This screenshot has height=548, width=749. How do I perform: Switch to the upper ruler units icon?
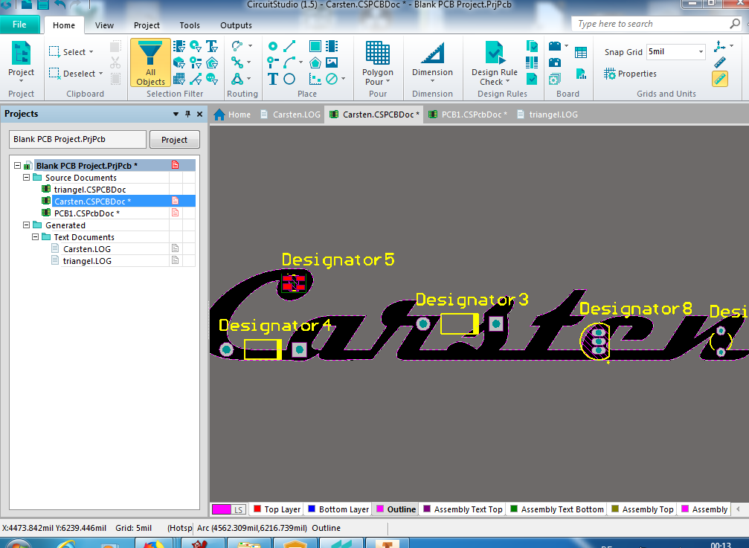tap(720, 62)
